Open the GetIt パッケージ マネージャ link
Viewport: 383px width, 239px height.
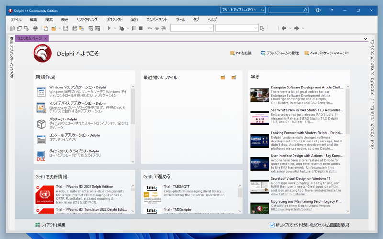tap(327, 53)
